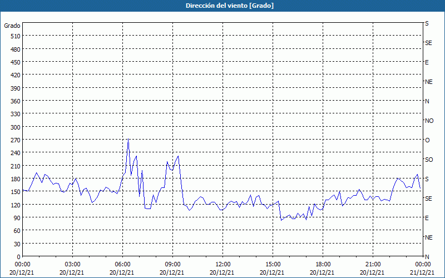
Task: Select the 30 tick label on left axis
Action: [x=17, y=244]
